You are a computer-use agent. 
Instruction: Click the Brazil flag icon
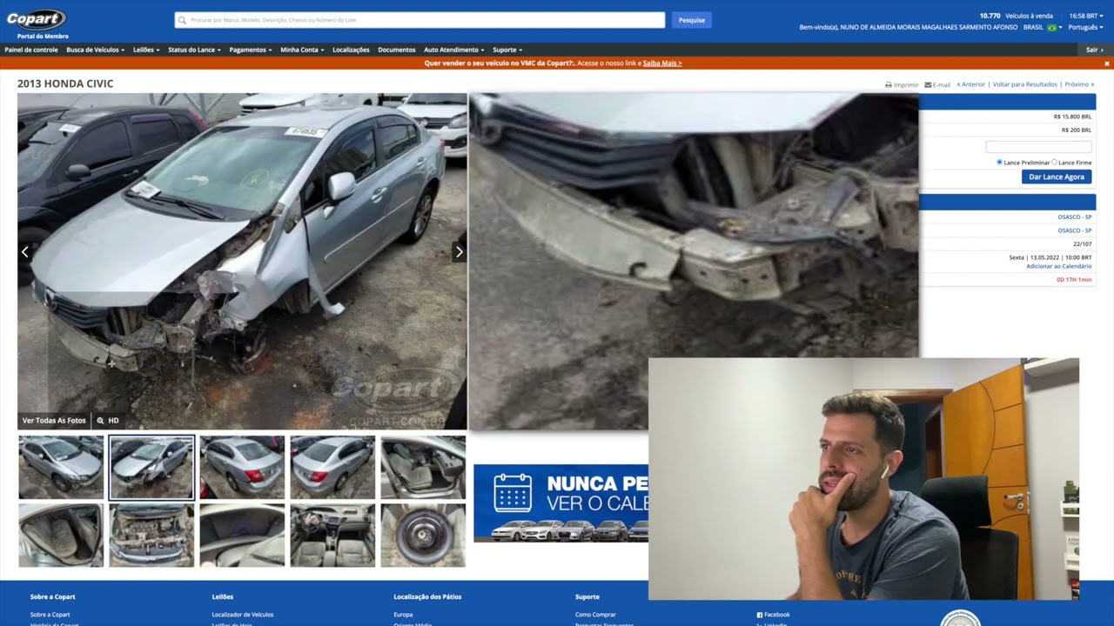coord(1051,28)
